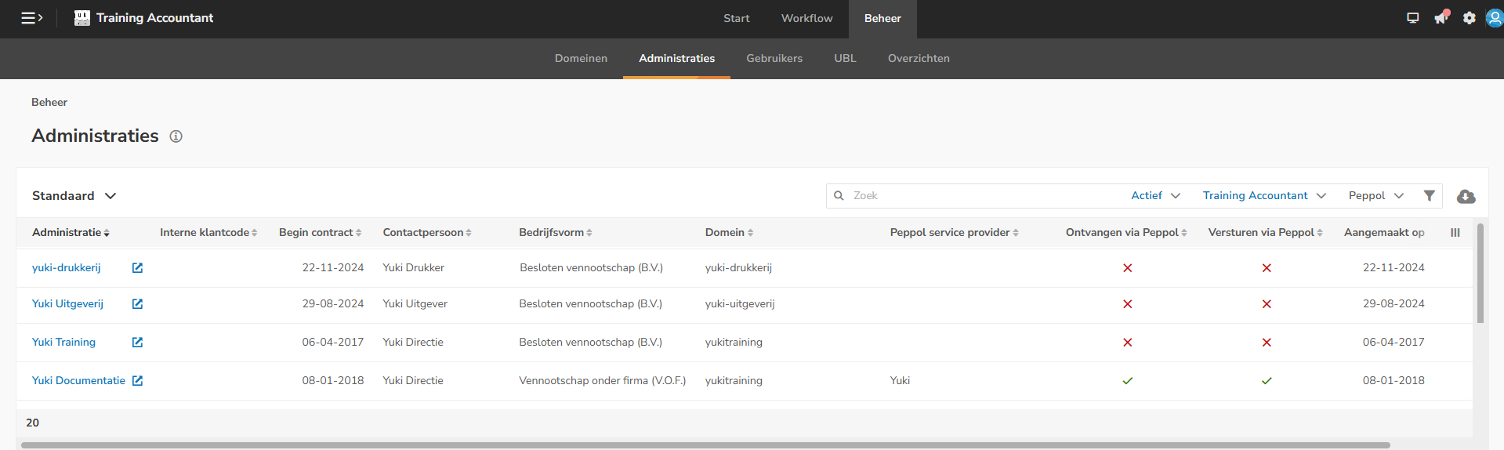
Task: Sort by Contactpersoon column
Action: 427,233
